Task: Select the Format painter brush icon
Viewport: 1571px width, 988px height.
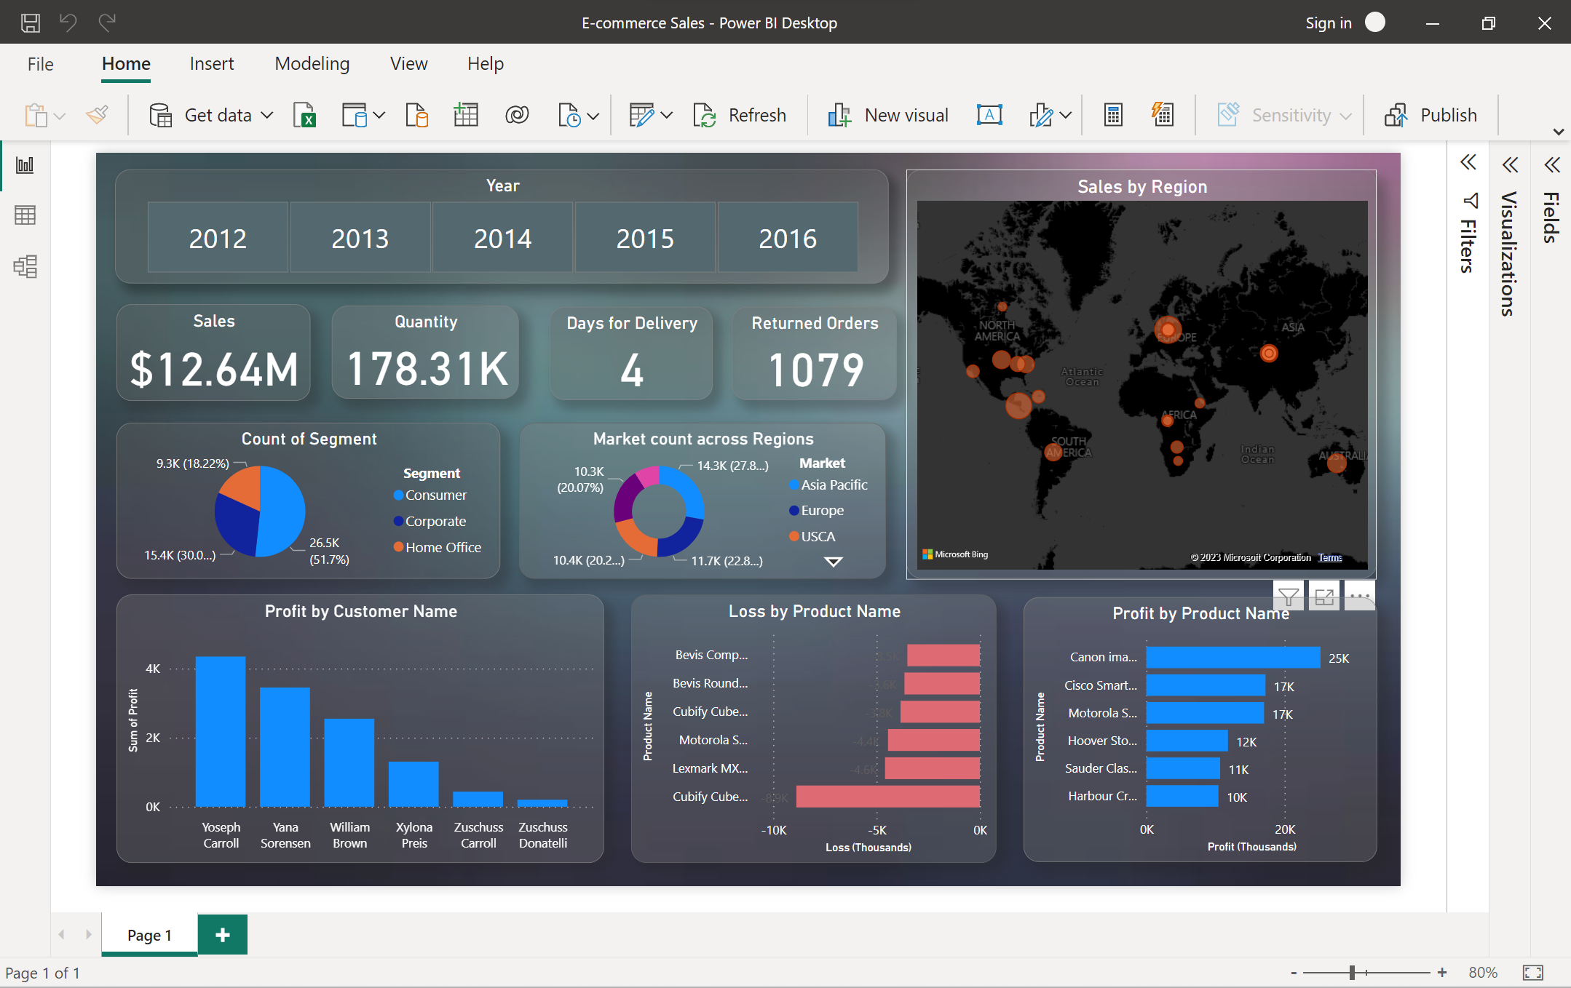Action: (x=98, y=115)
